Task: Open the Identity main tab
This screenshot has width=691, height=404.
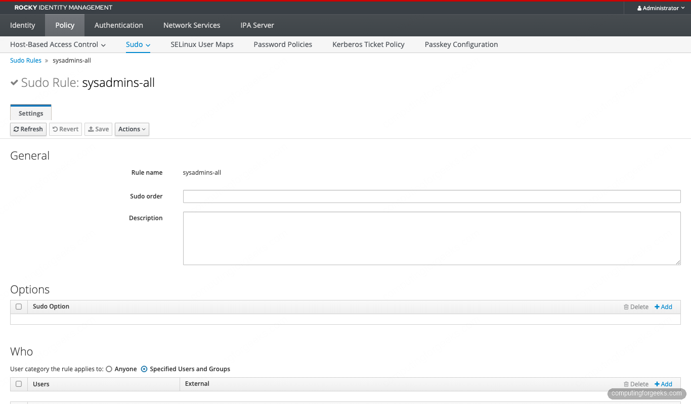Action: (23, 25)
